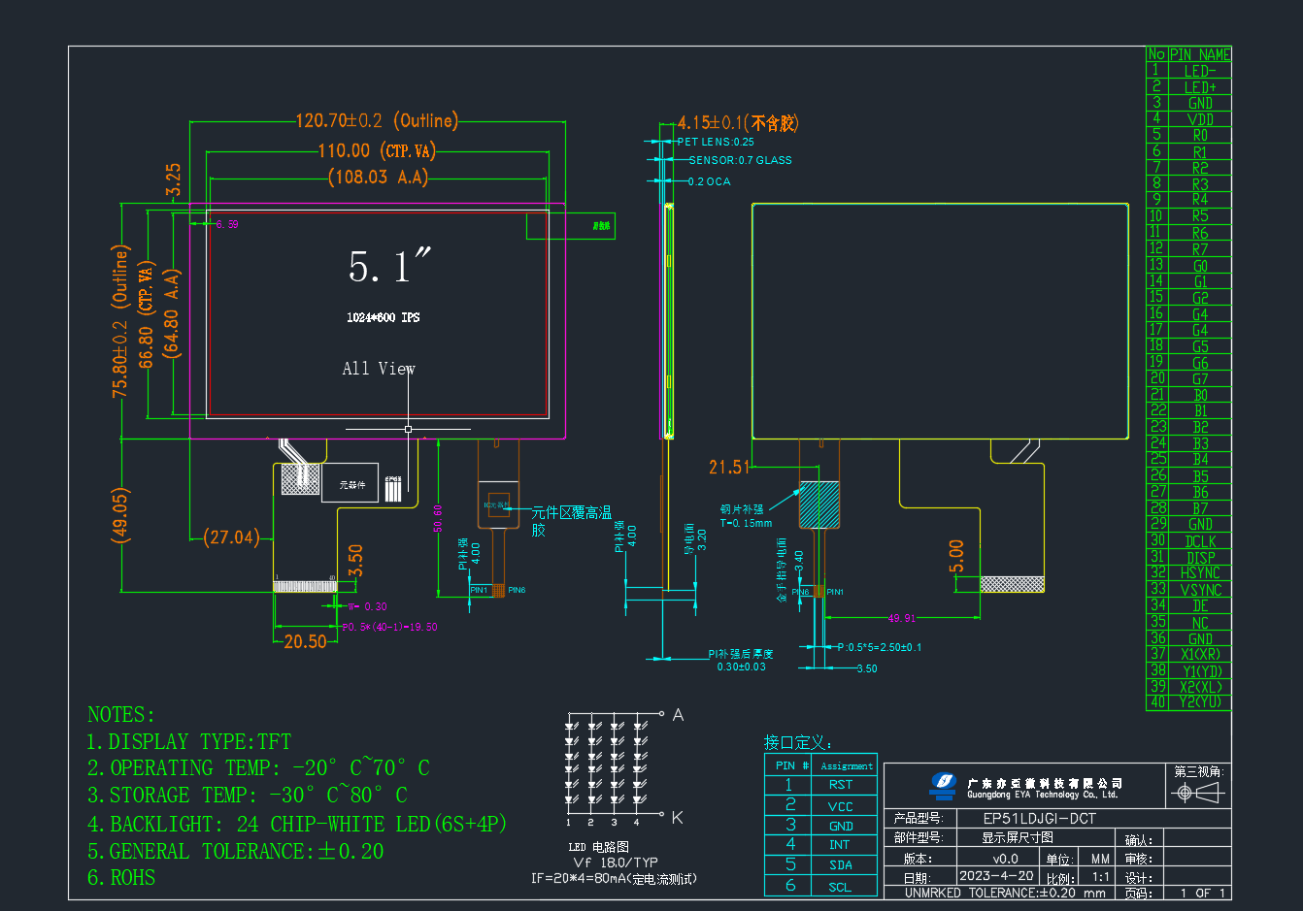1303x911 pixels.
Task: Select the P:0.5*5=2.50±0.1 pitch note
Action: (880, 647)
